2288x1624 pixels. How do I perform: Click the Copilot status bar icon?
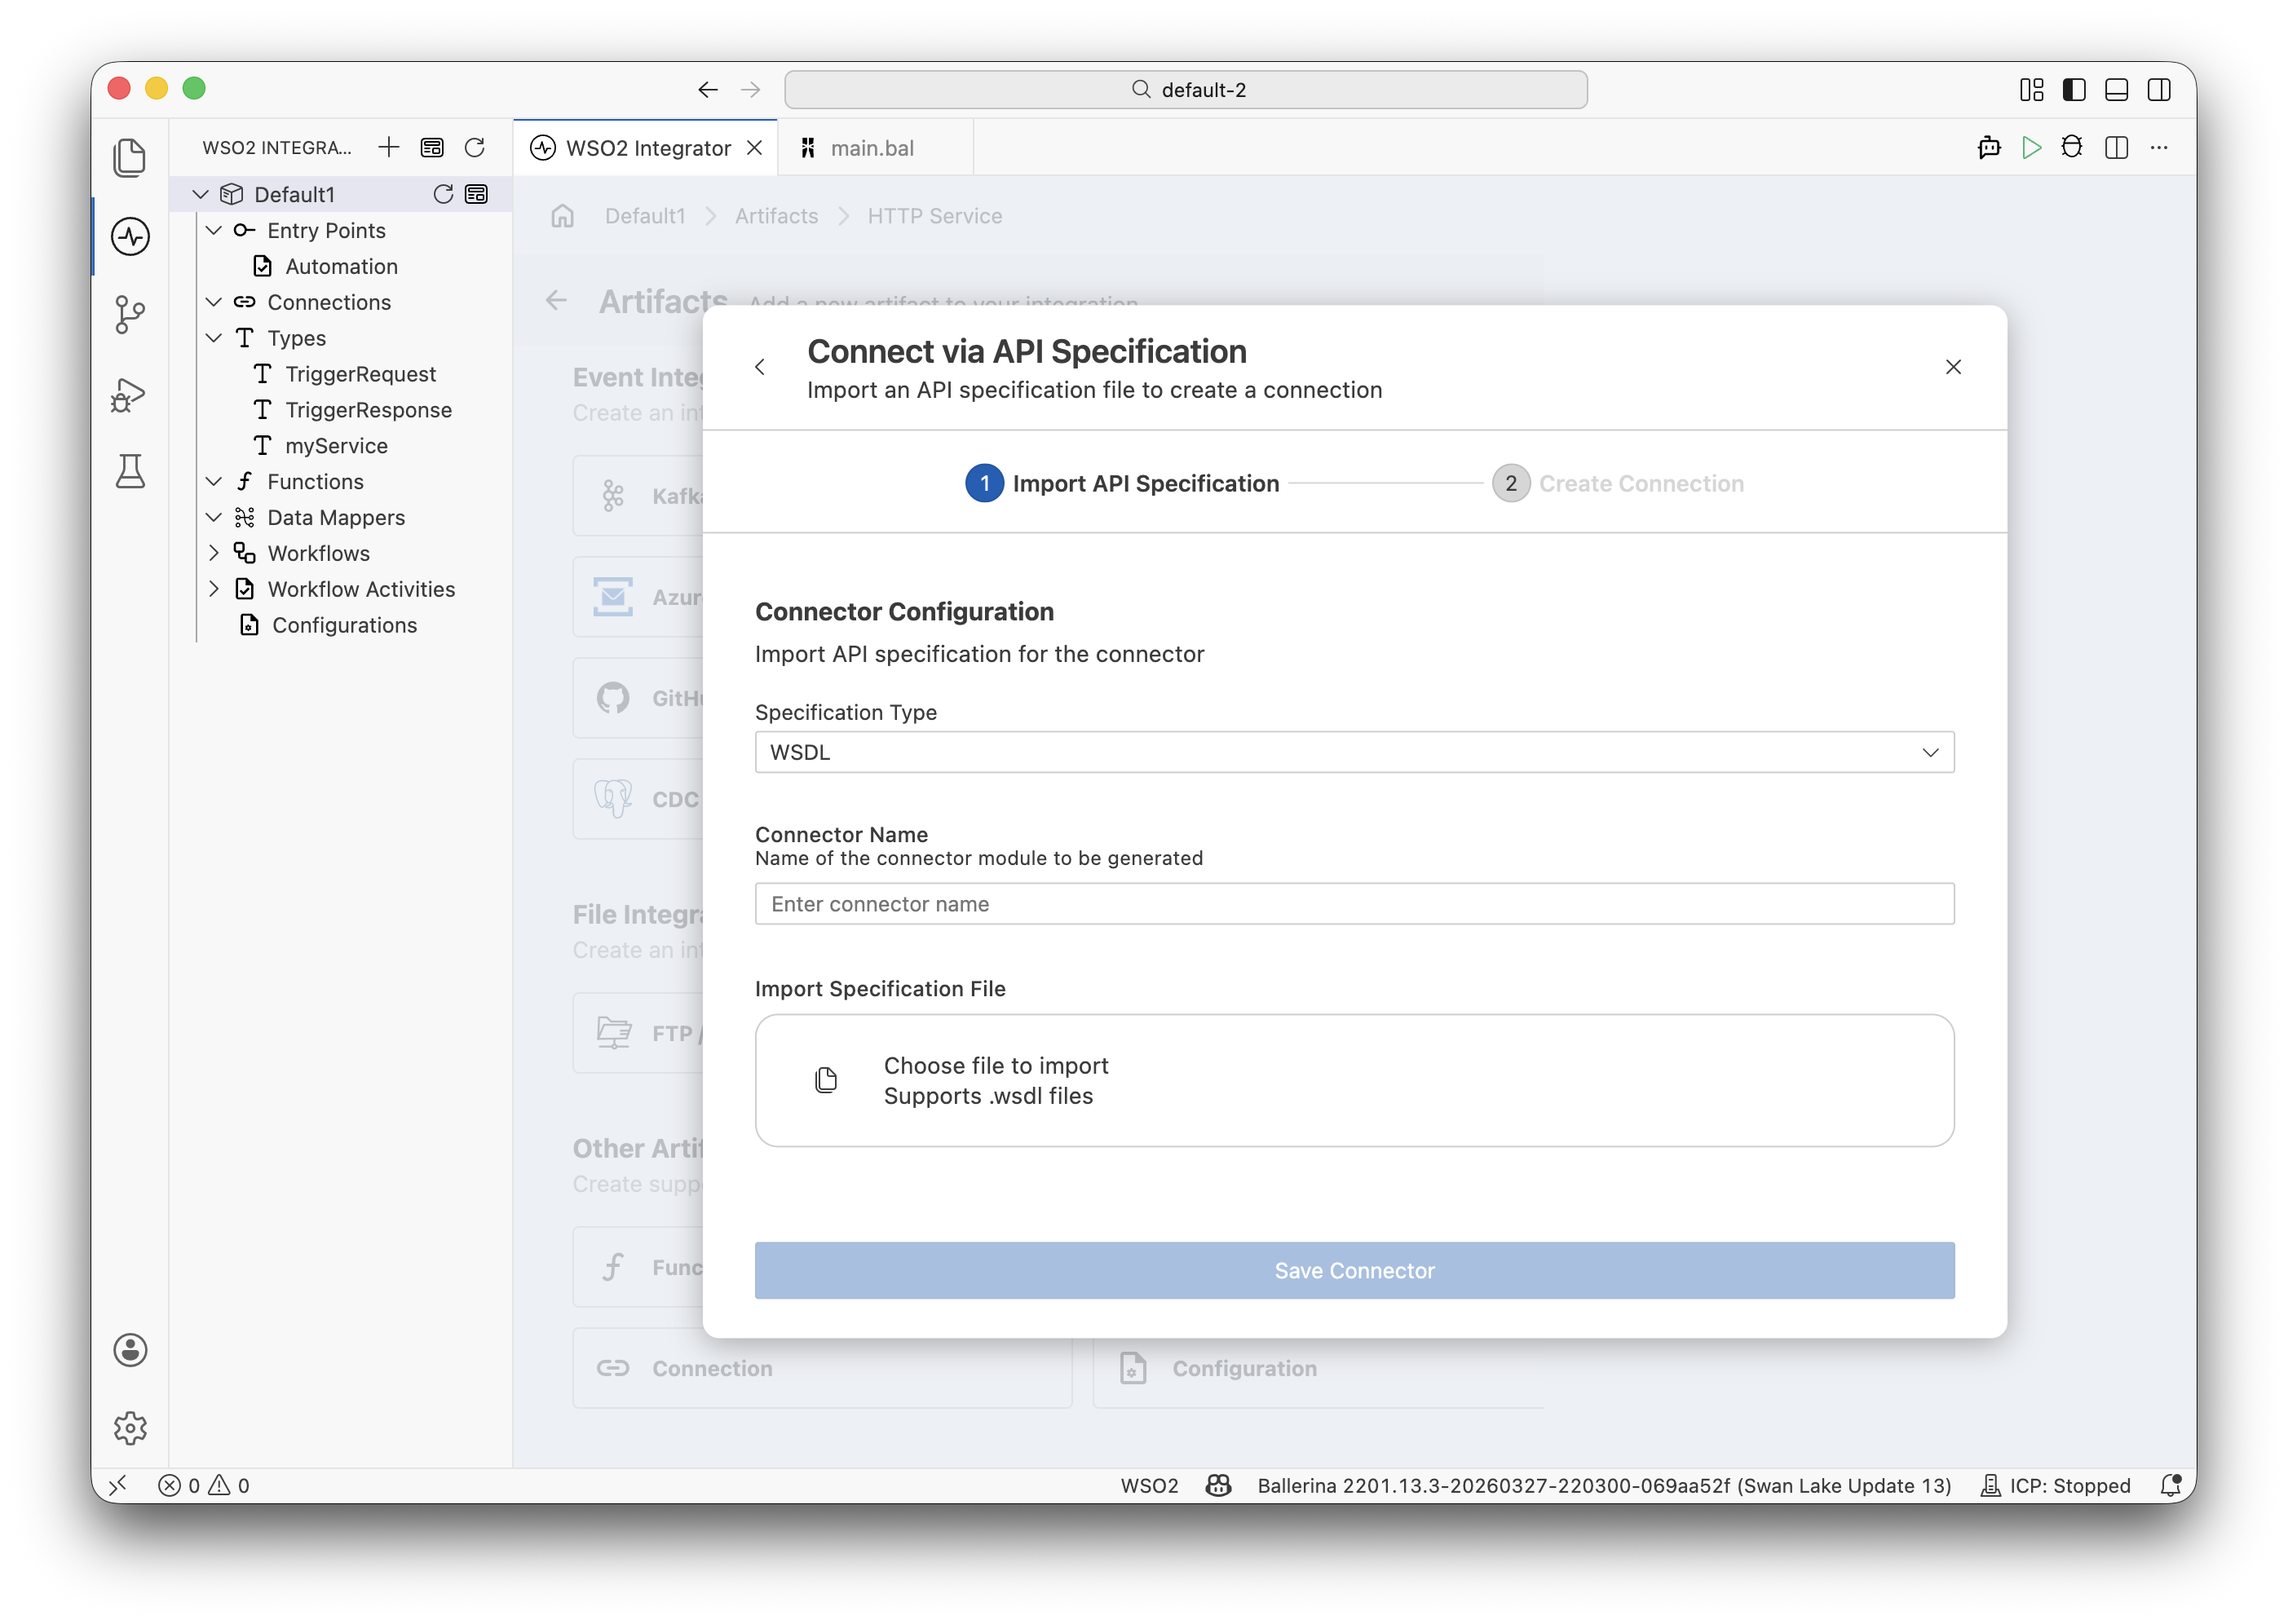1218,1486
